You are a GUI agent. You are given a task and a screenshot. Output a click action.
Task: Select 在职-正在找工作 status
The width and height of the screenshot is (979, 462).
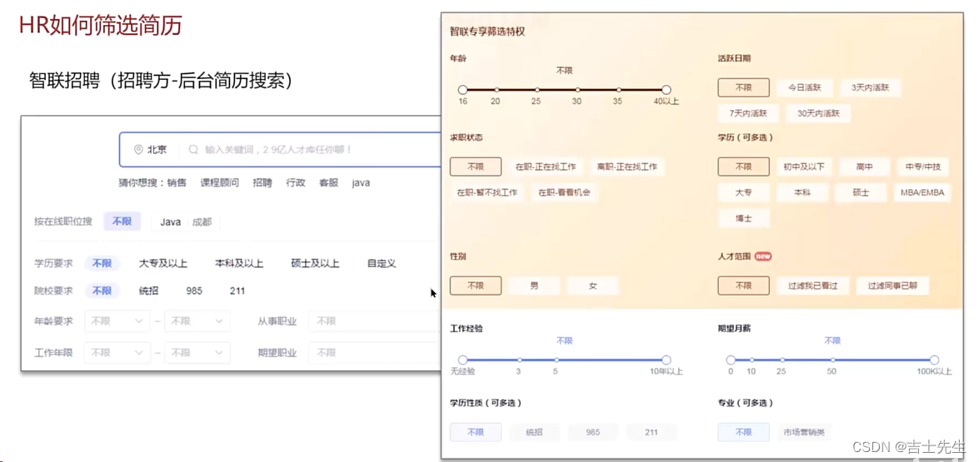pos(547,166)
